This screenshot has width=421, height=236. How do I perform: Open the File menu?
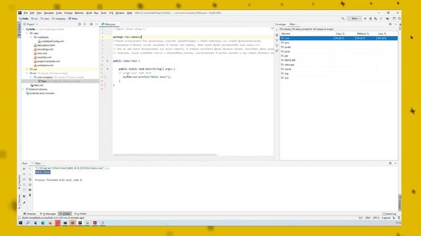(x=26, y=13)
